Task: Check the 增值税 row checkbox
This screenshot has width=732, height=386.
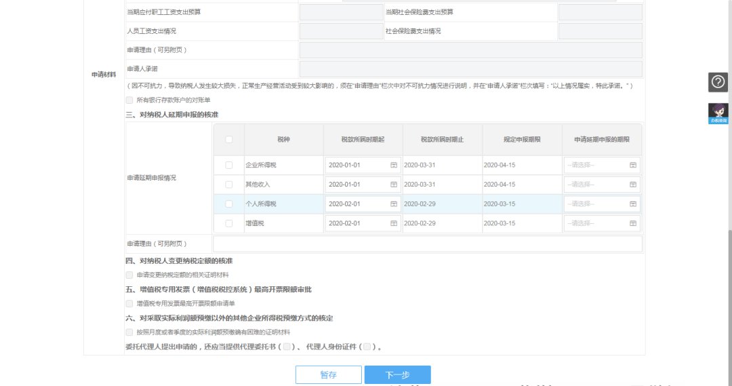Action: click(x=229, y=223)
